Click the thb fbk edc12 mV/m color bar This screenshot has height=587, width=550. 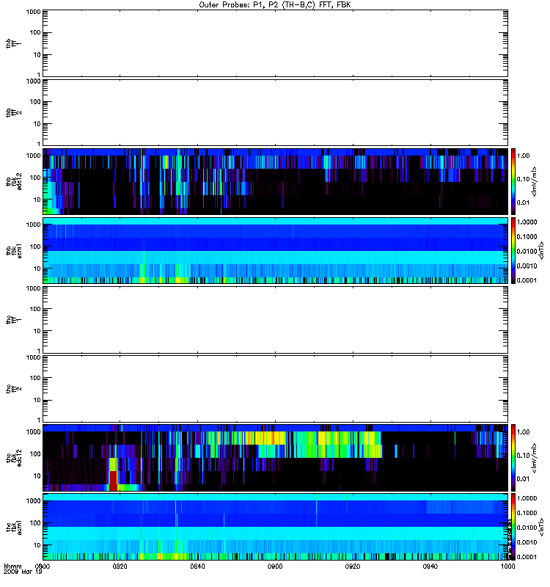(513, 181)
